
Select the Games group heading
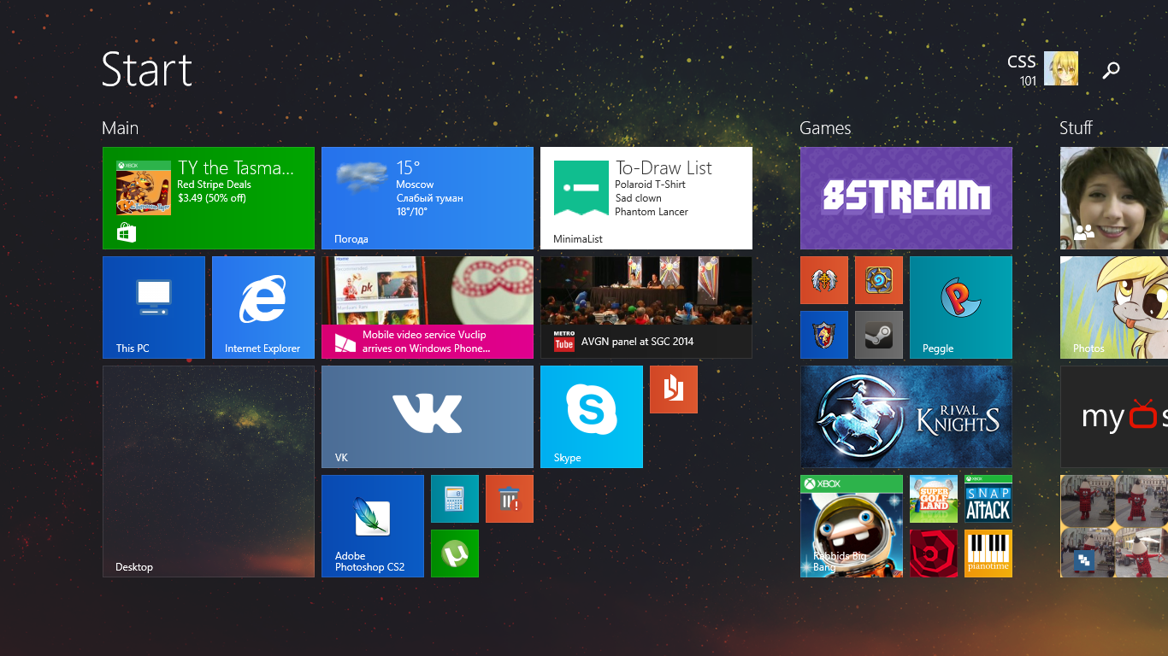tap(825, 128)
